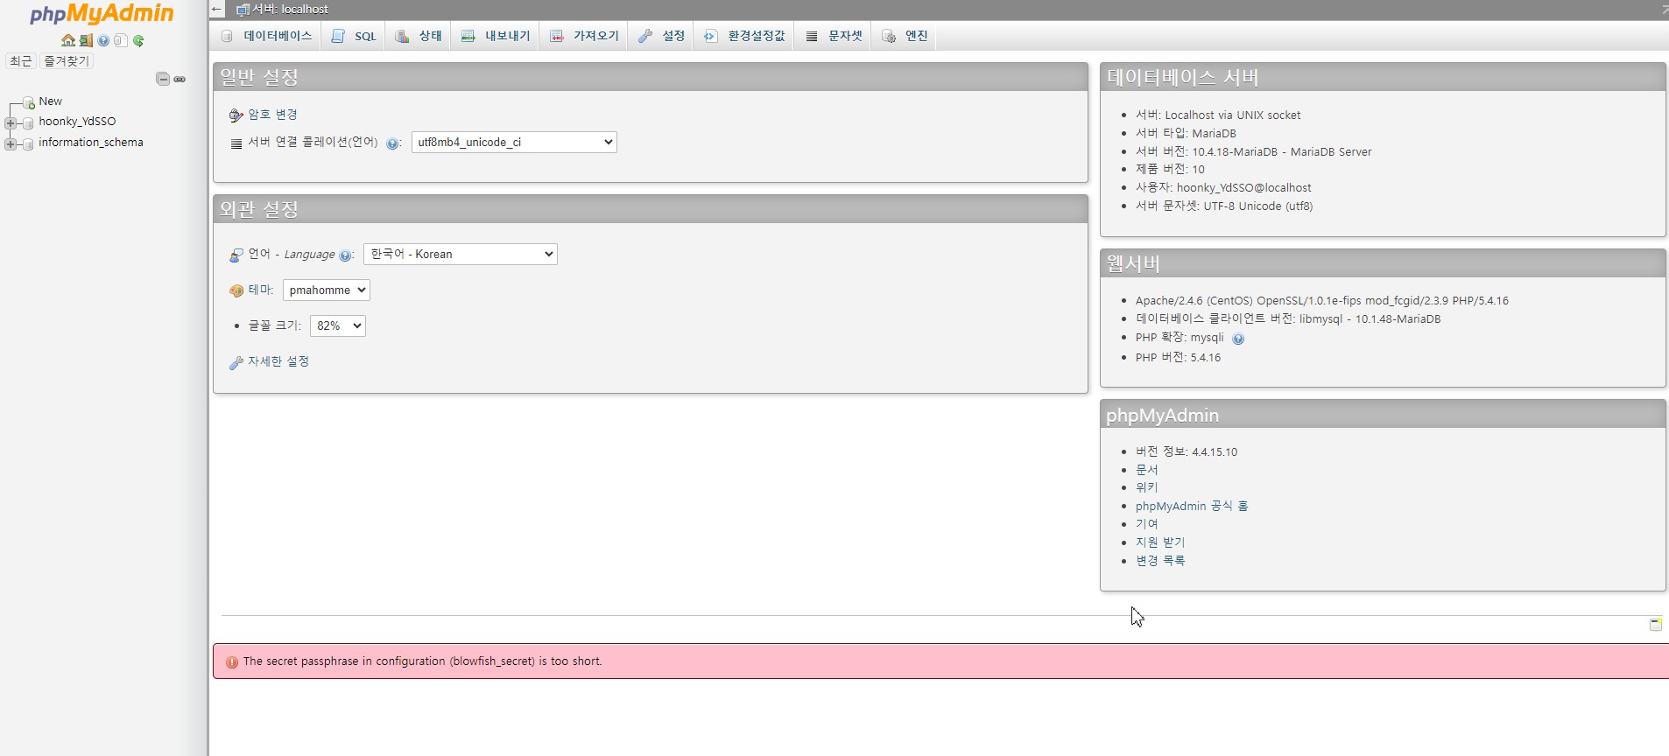1669x756 pixels.
Task: Click the back arrow at top-left of header
Action: (217, 10)
